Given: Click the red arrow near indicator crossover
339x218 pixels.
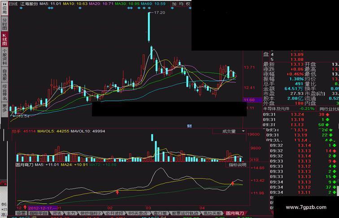Looking at the screenshot, I should point(232,184).
